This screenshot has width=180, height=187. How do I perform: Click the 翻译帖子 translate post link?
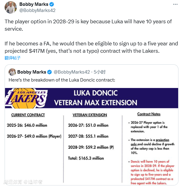[13, 58]
